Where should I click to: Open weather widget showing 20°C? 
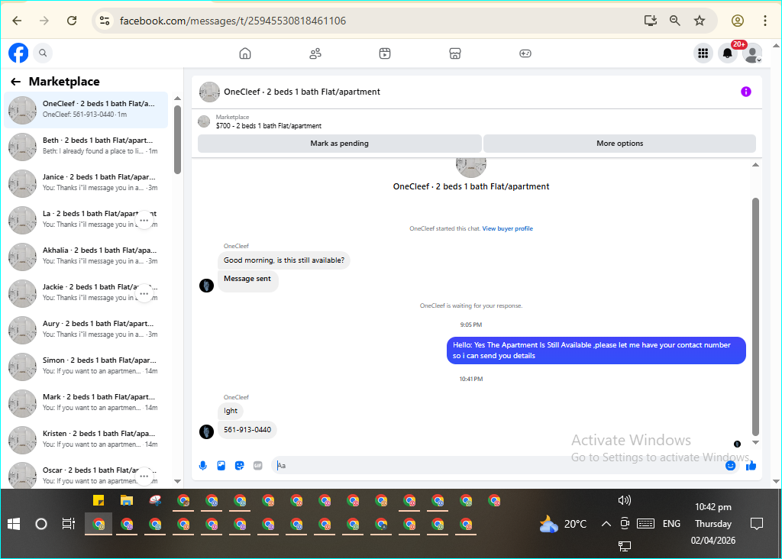[x=564, y=524]
